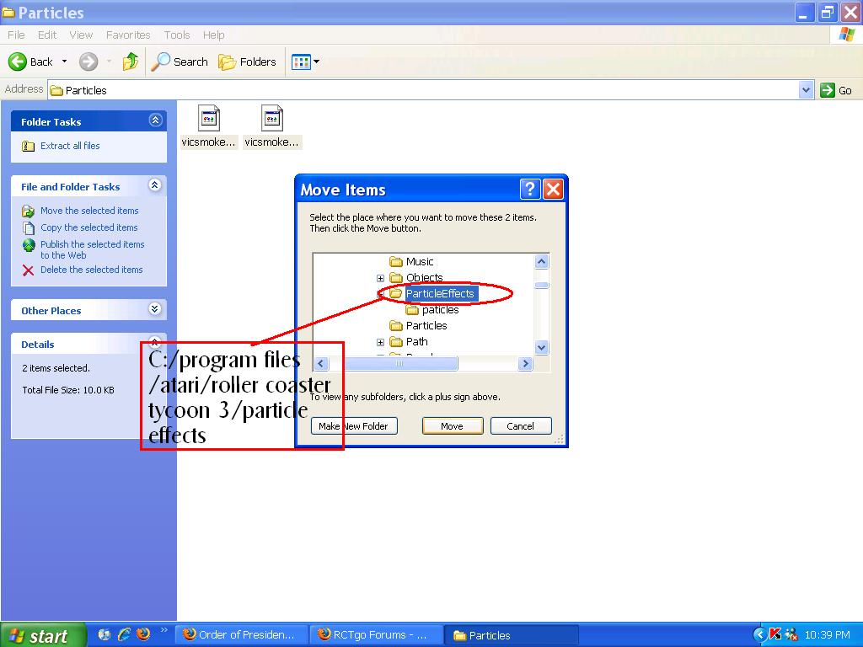Open the Search toolbar button
The height and width of the screenshot is (647, 863).
coord(180,61)
